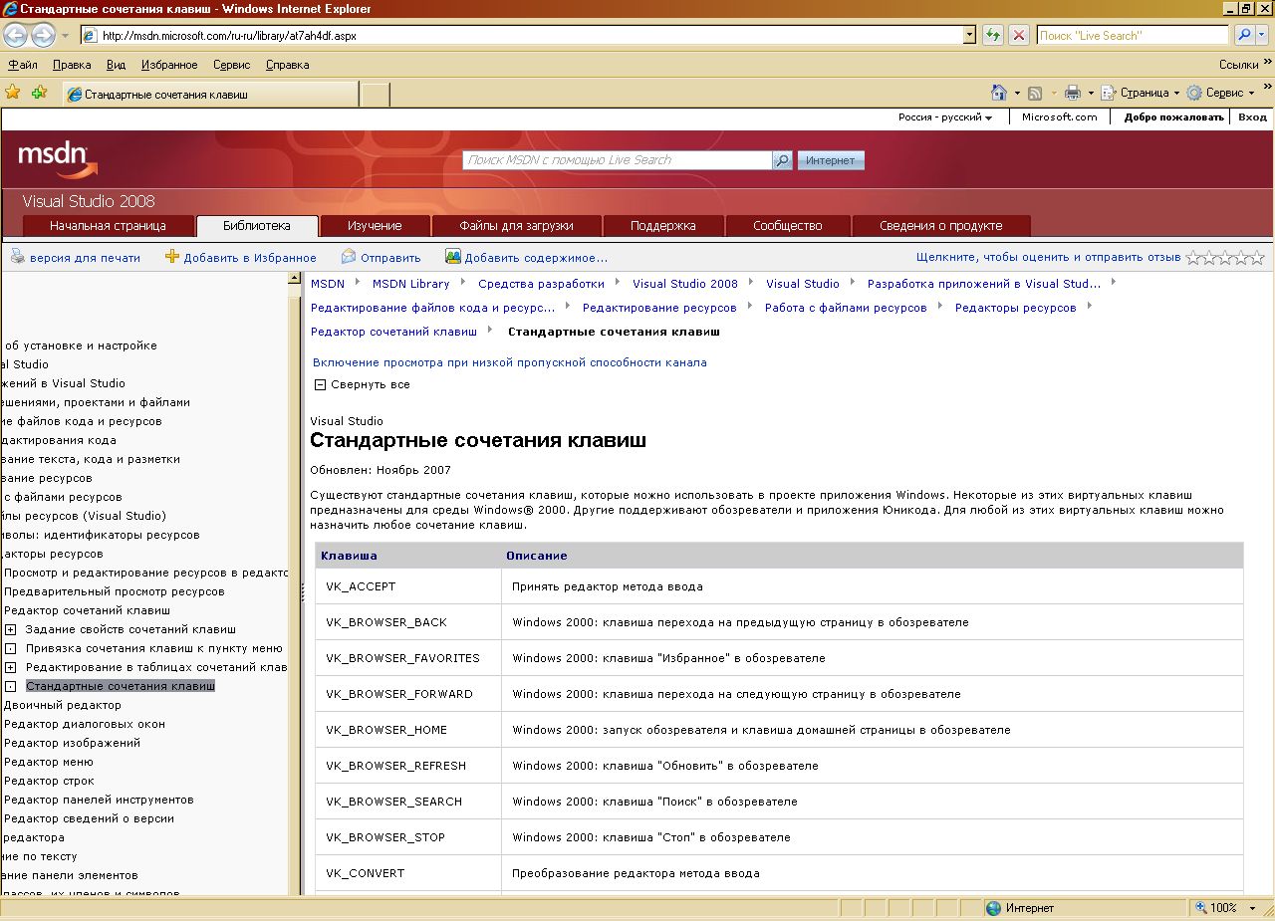Click the browser Back arrow button
Image resolution: width=1275 pixels, height=921 pixels.
click(x=16, y=35)
